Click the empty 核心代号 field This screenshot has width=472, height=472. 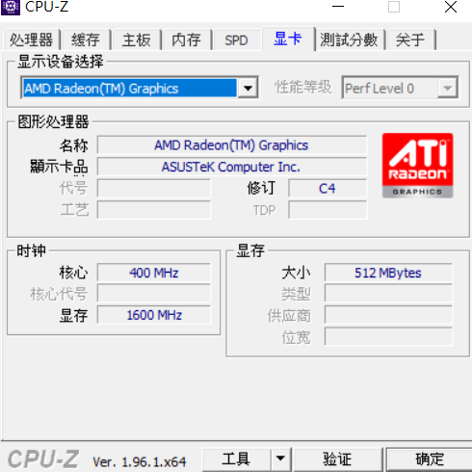154,294
